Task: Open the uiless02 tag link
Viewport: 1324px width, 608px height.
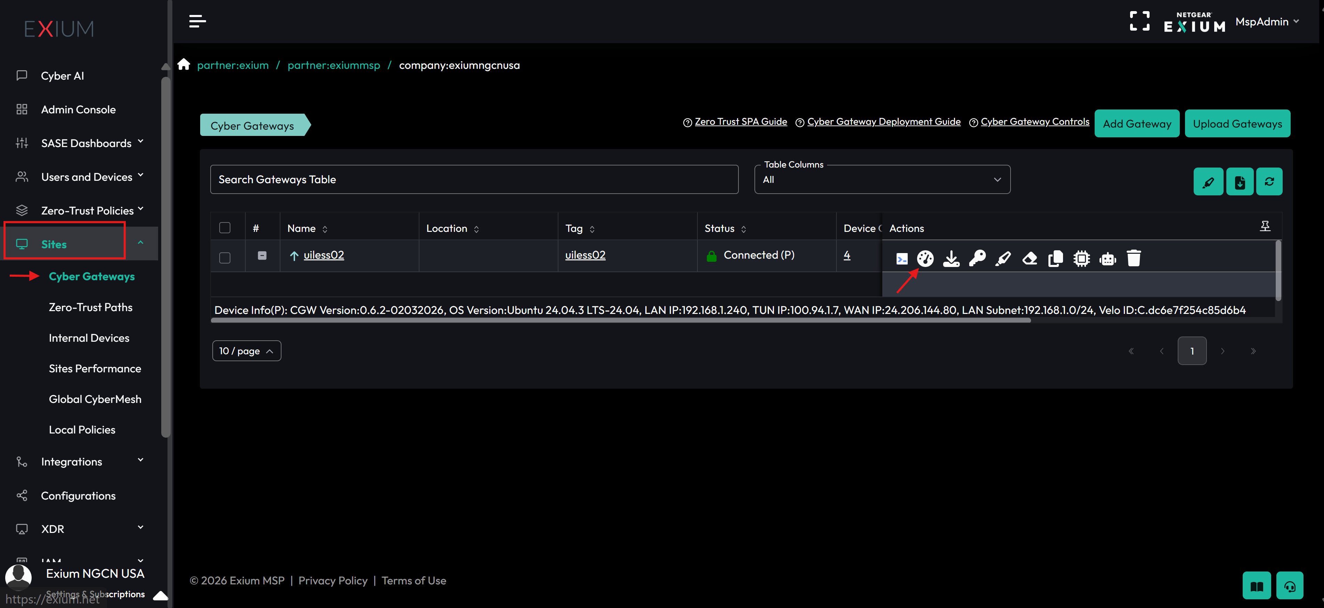Action: pos(586,255)
